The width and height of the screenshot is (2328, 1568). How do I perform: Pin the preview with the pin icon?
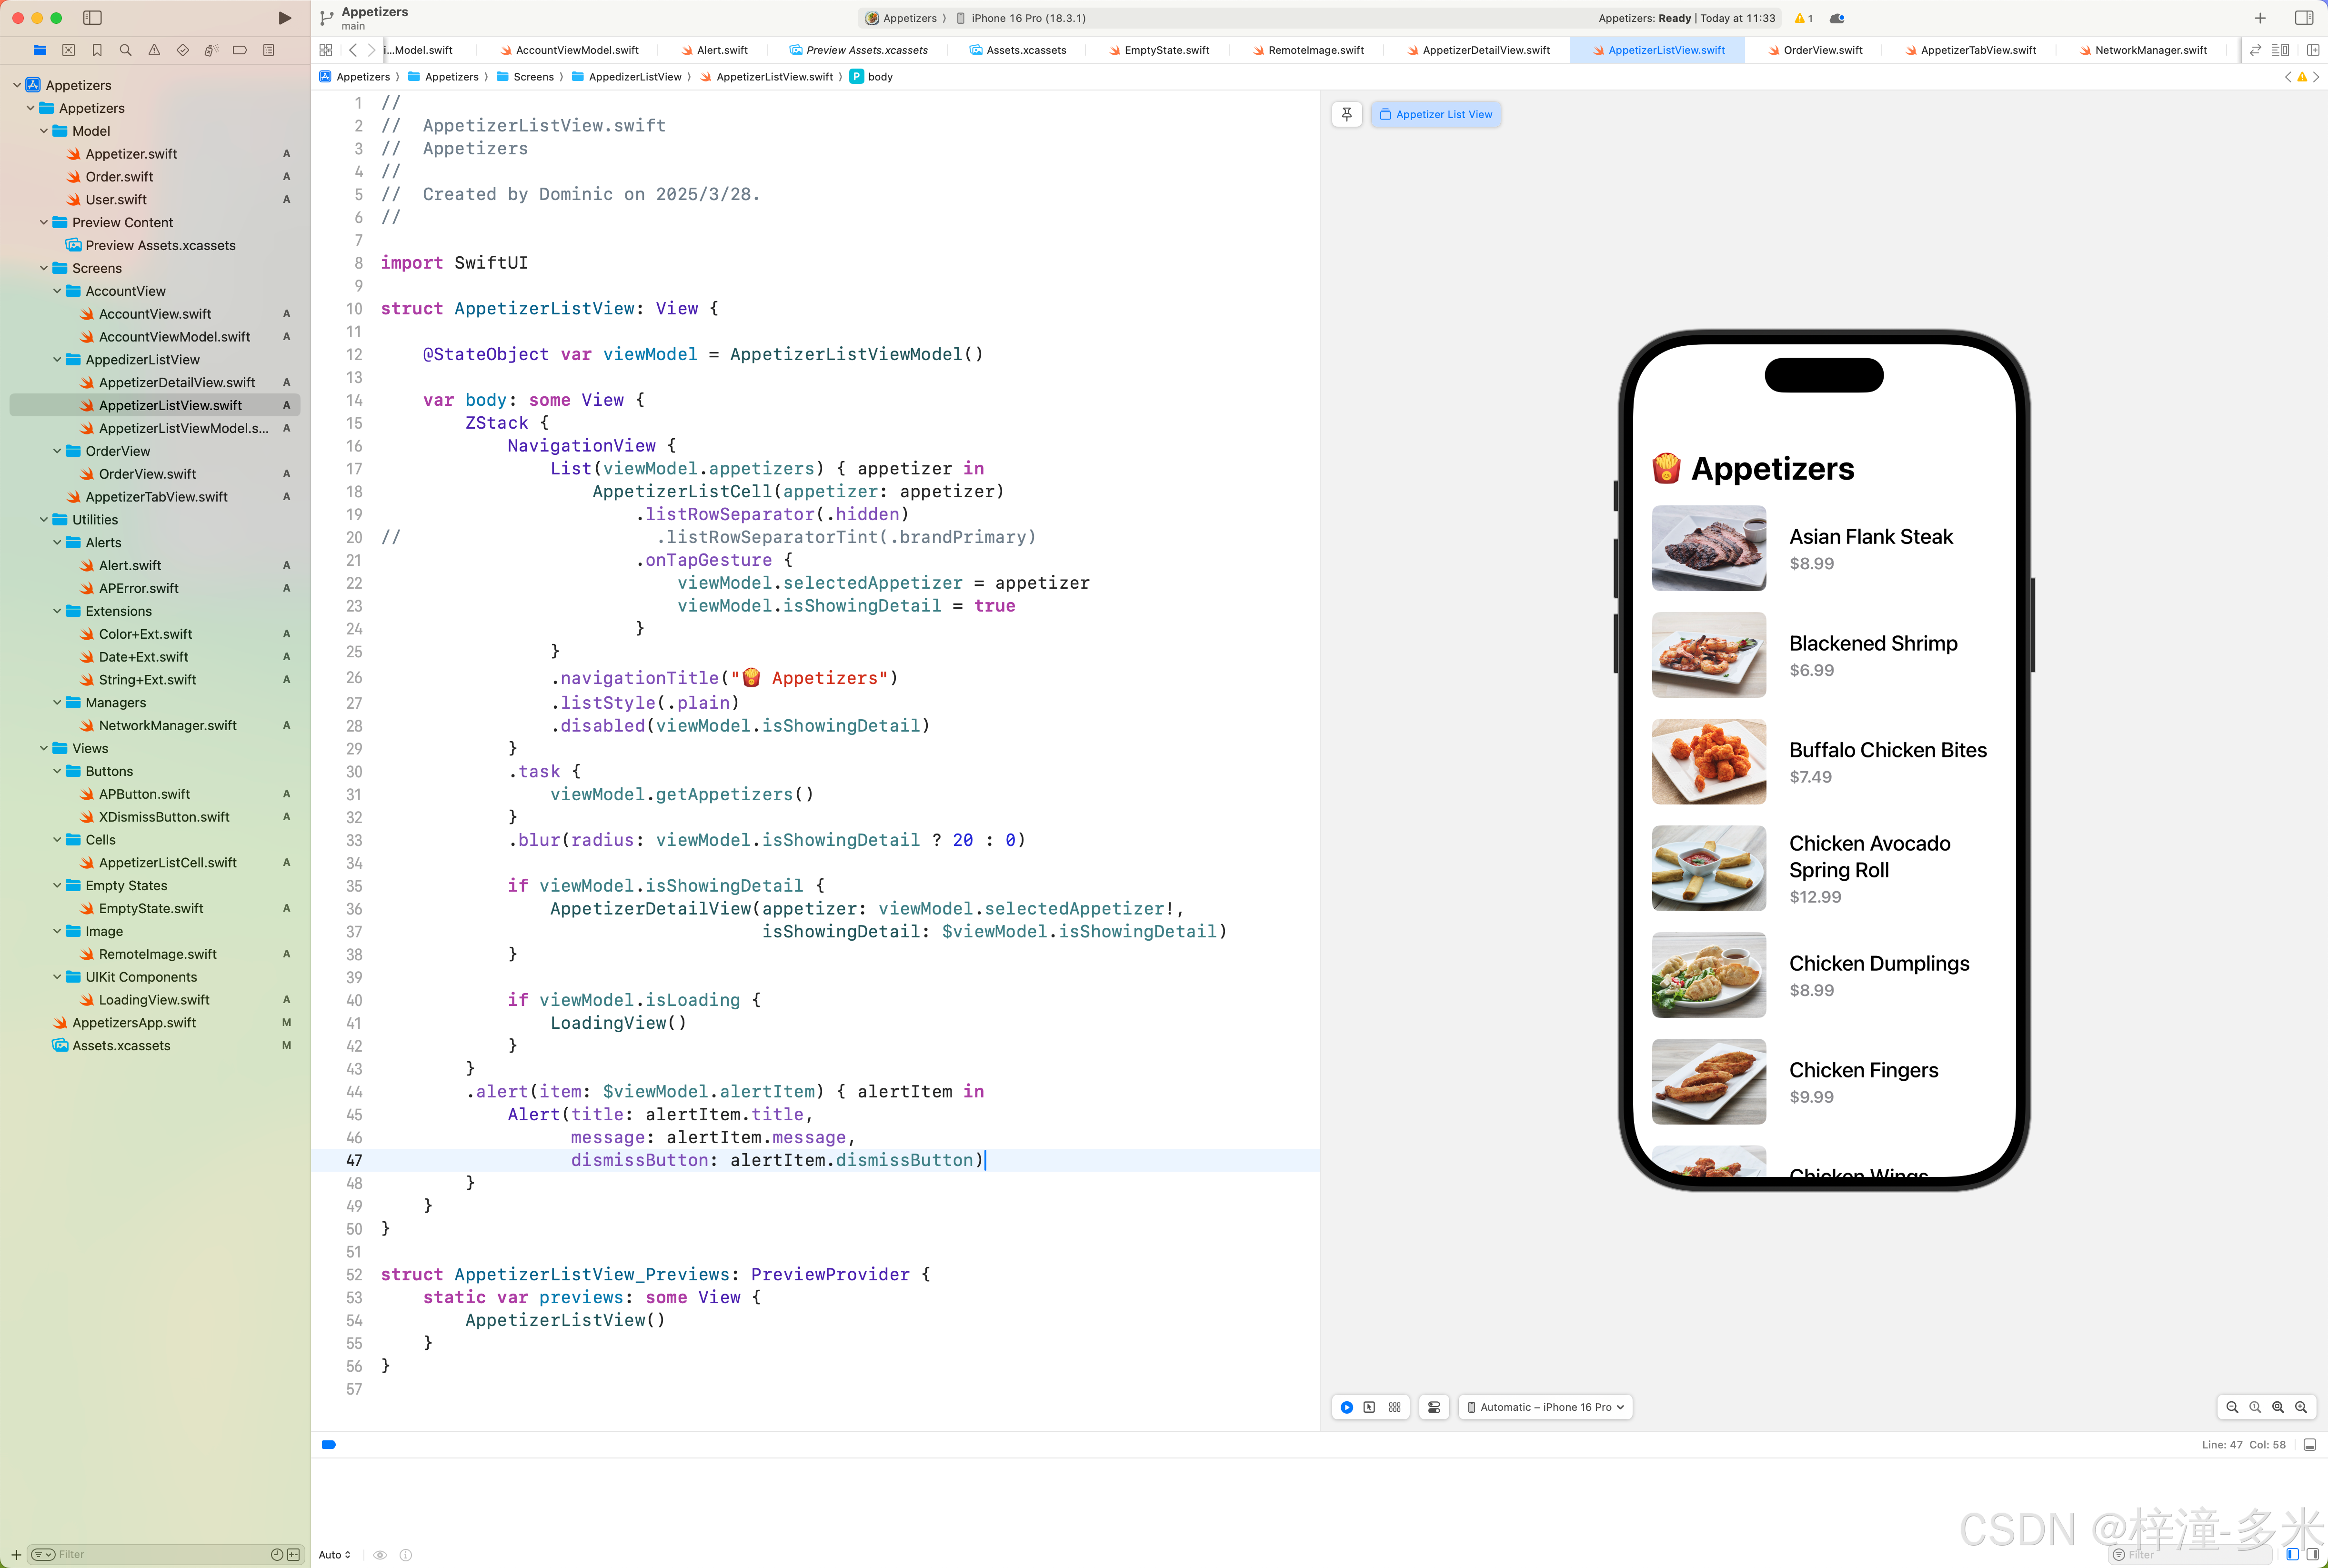(1347, 114)
